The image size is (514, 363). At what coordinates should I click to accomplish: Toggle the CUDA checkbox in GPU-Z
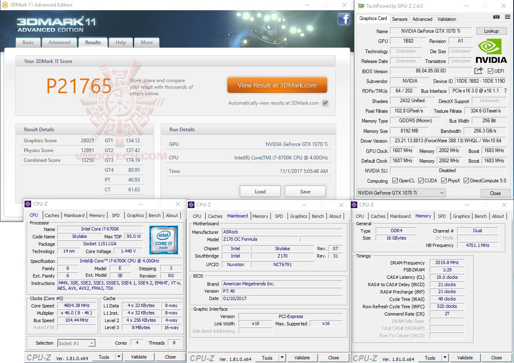[422, 180]
